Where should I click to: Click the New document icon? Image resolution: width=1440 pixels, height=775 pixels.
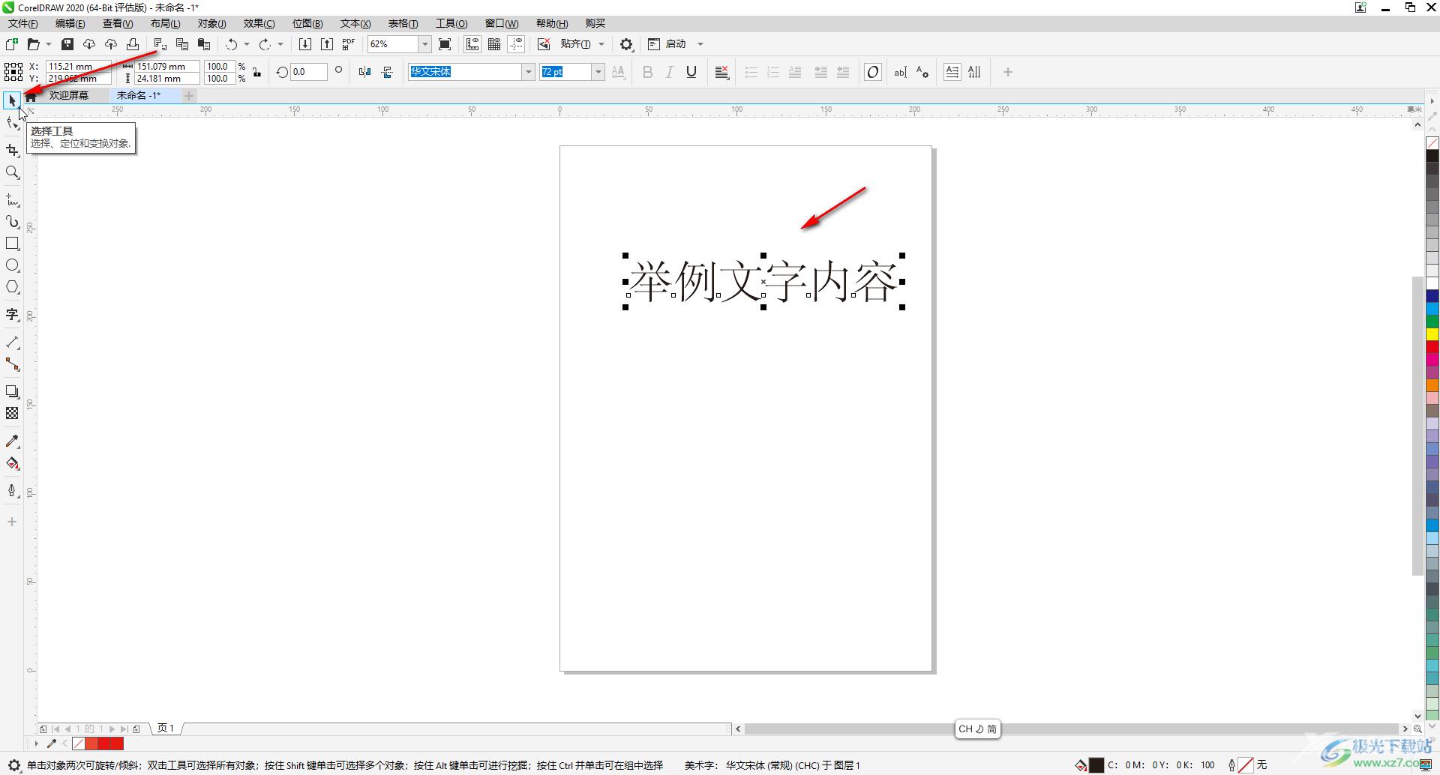(11, 44)
